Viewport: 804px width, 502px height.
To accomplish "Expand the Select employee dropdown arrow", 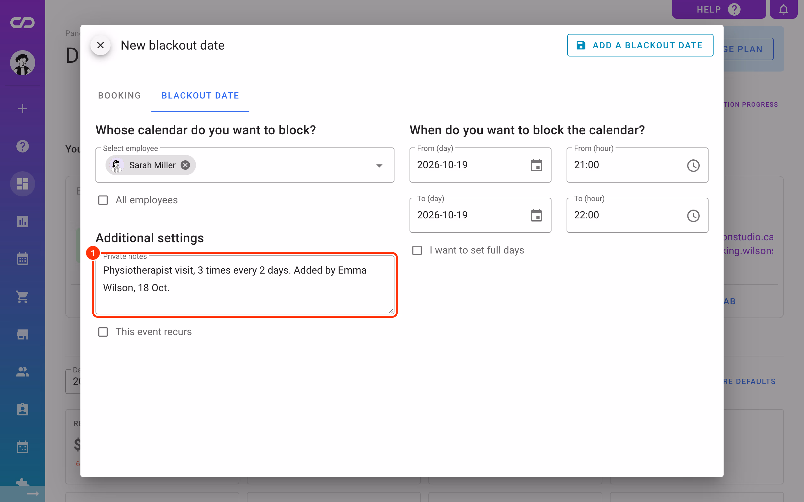I will click(379, 165).
